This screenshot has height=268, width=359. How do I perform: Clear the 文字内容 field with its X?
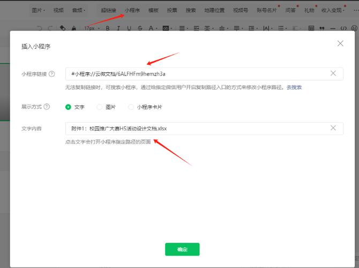[x=333, y=128]
